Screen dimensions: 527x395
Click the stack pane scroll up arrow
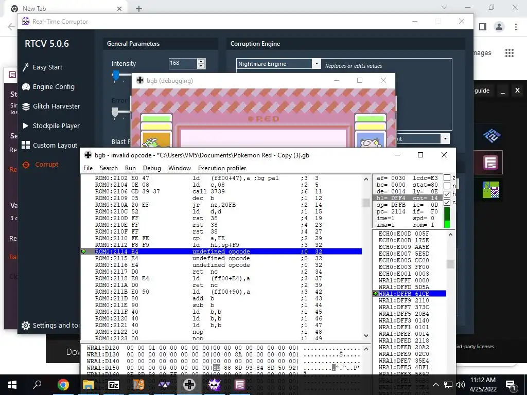[x=450, y=235]
